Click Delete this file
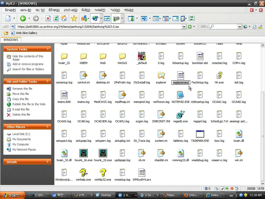265x199 pixels. coord(21,115)
